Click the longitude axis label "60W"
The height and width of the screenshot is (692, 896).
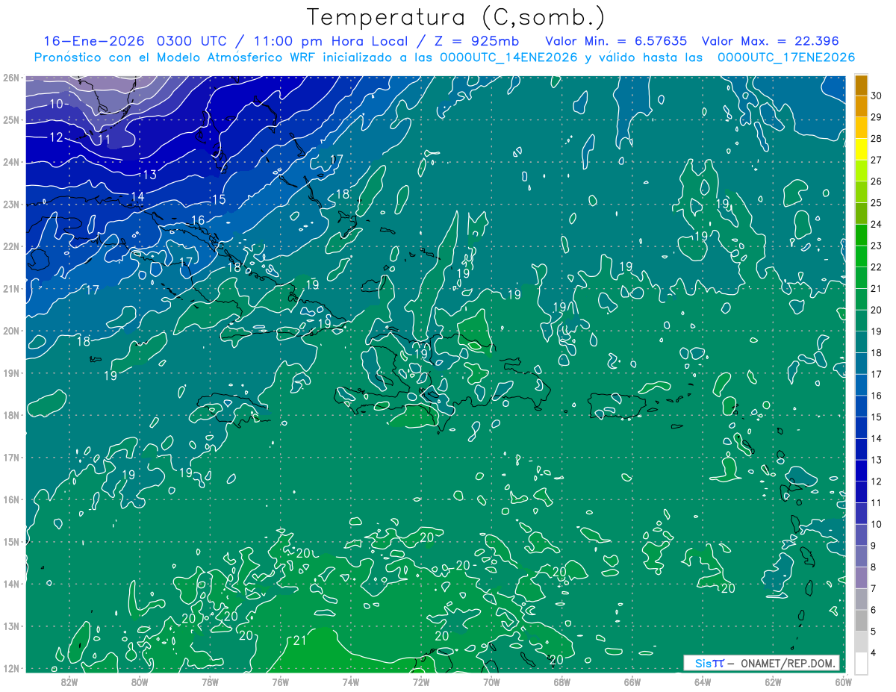(843, 682)
